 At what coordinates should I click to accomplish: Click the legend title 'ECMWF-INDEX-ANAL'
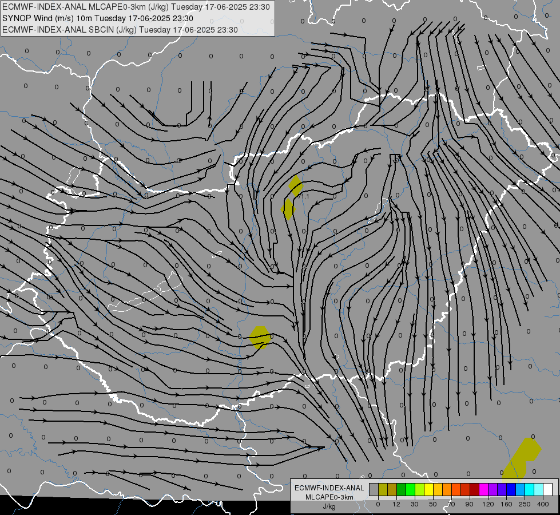(329, 488)
